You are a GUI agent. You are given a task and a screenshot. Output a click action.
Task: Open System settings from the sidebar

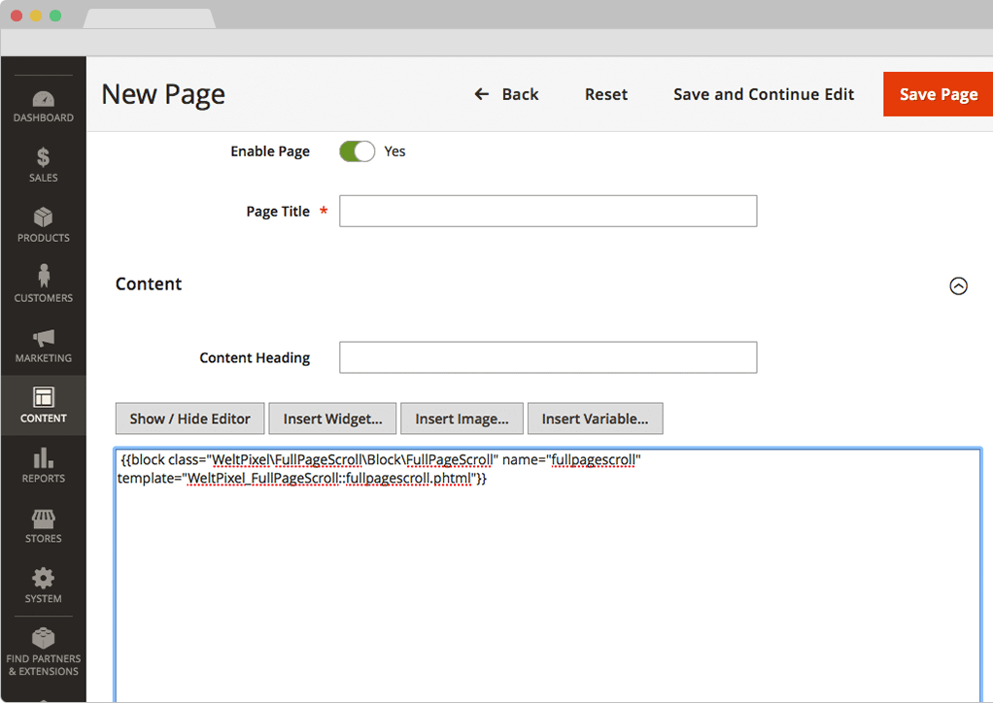pyautogui.click(x=43, y=586)
